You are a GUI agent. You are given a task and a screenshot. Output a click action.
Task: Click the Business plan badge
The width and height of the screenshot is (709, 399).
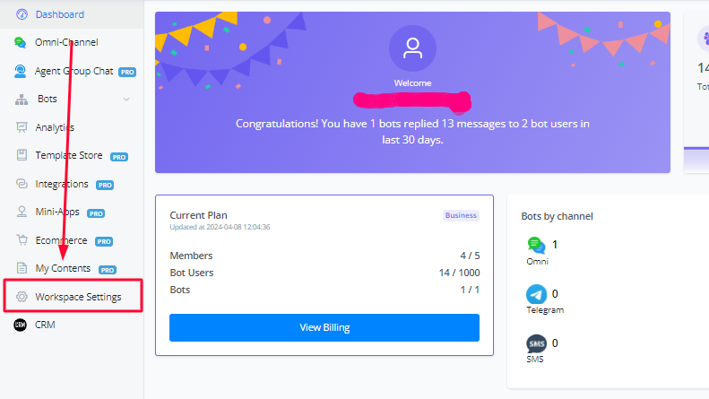click(461, 215)
